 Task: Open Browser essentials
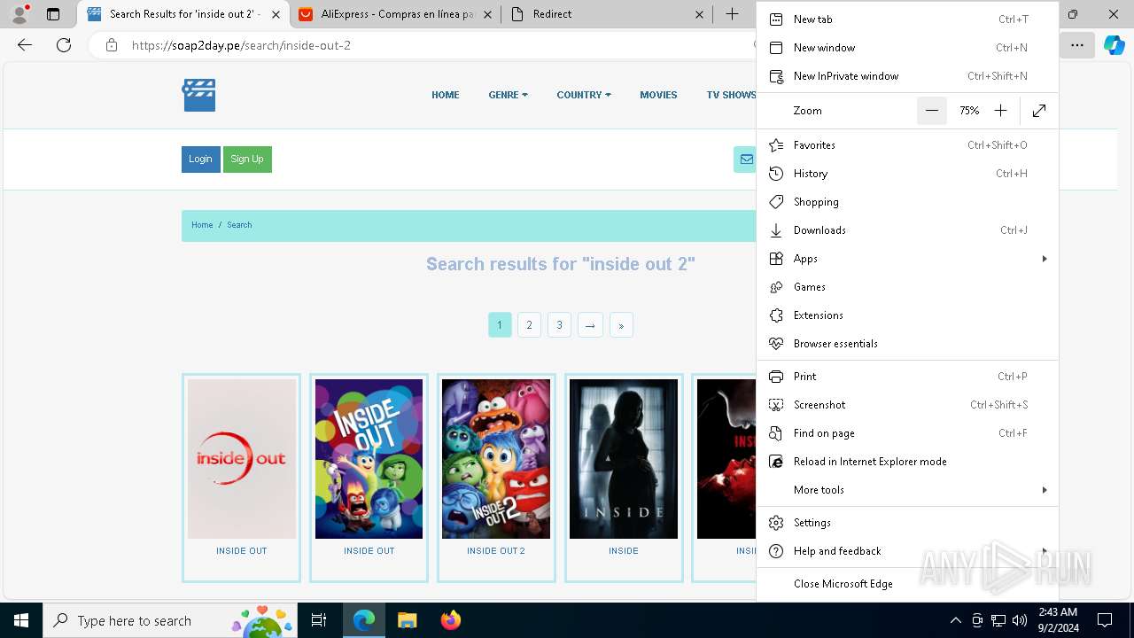point(907,344)
